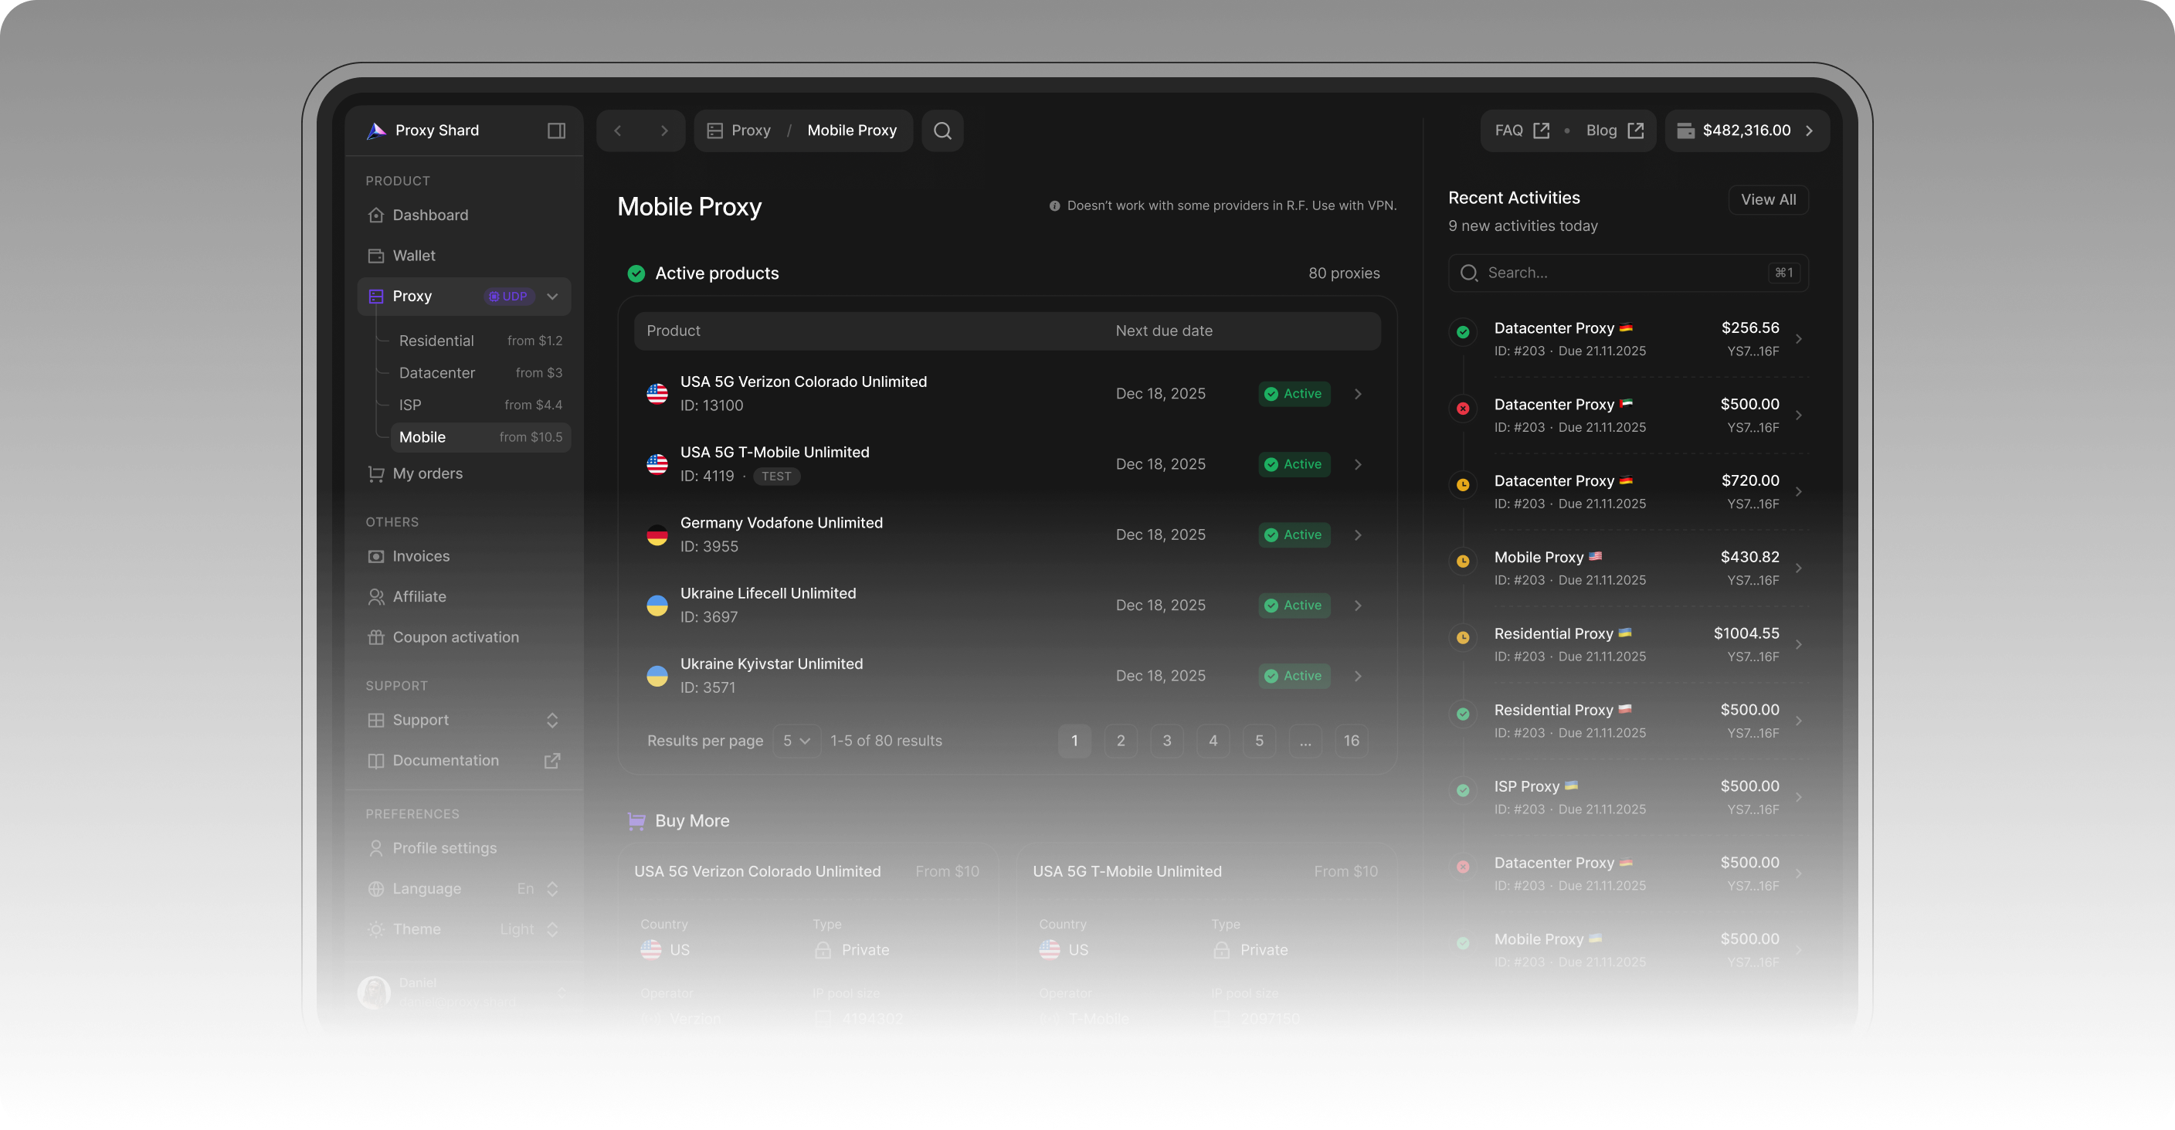Open the Wallet sidebar item
2175x1130 pixels.
pyautogui.click(x=414, y=255)
